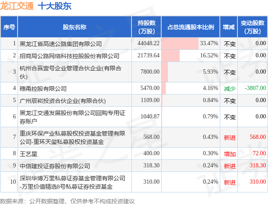Click the green 减少 status

pyautogui.click(x=230, y=89)
